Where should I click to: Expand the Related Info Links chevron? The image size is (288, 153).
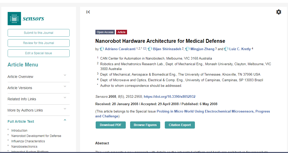(x=65, y=98)
